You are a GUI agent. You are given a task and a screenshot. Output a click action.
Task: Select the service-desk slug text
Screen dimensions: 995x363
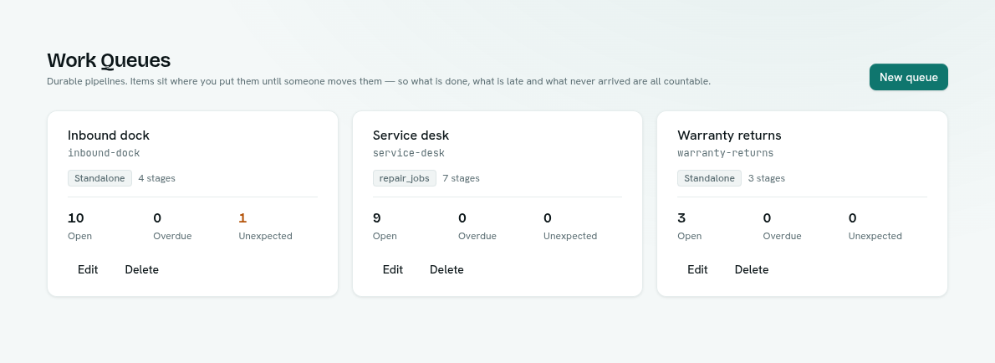coord(409,153)
